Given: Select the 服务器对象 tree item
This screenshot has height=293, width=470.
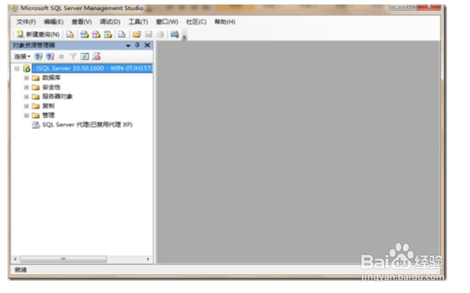Looking at the screenshot, I should 57,96.
